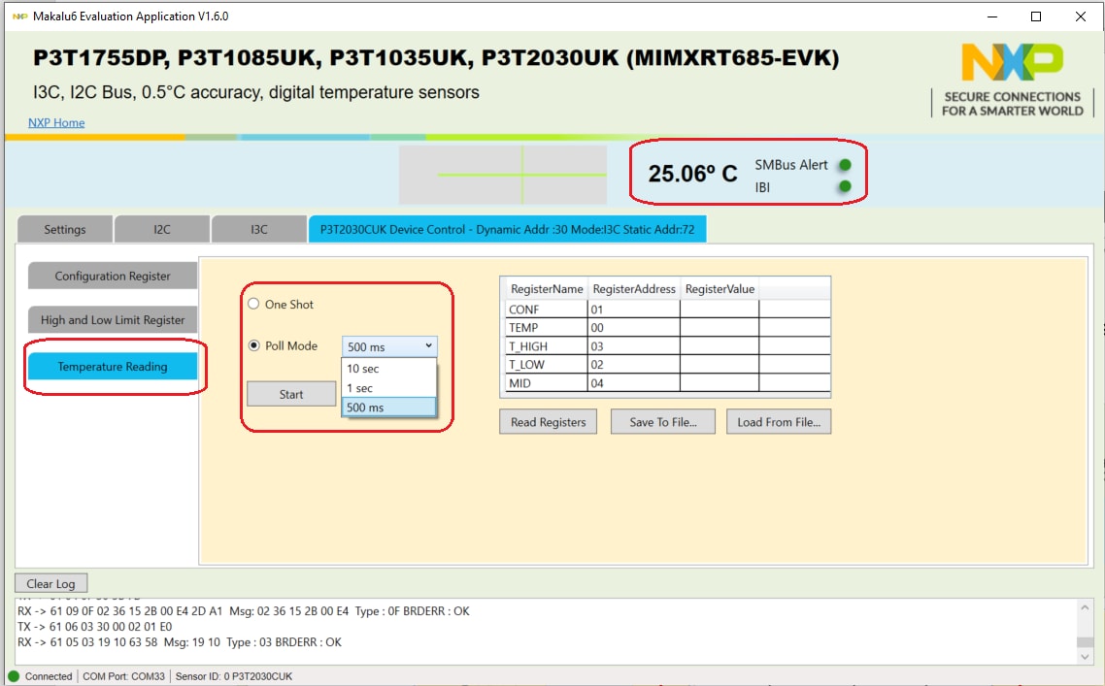This screenshot has width=1105, height=686.
Task: Open the poll interval dropdown showing 500 ms
Action: click(x=389, y=346)
